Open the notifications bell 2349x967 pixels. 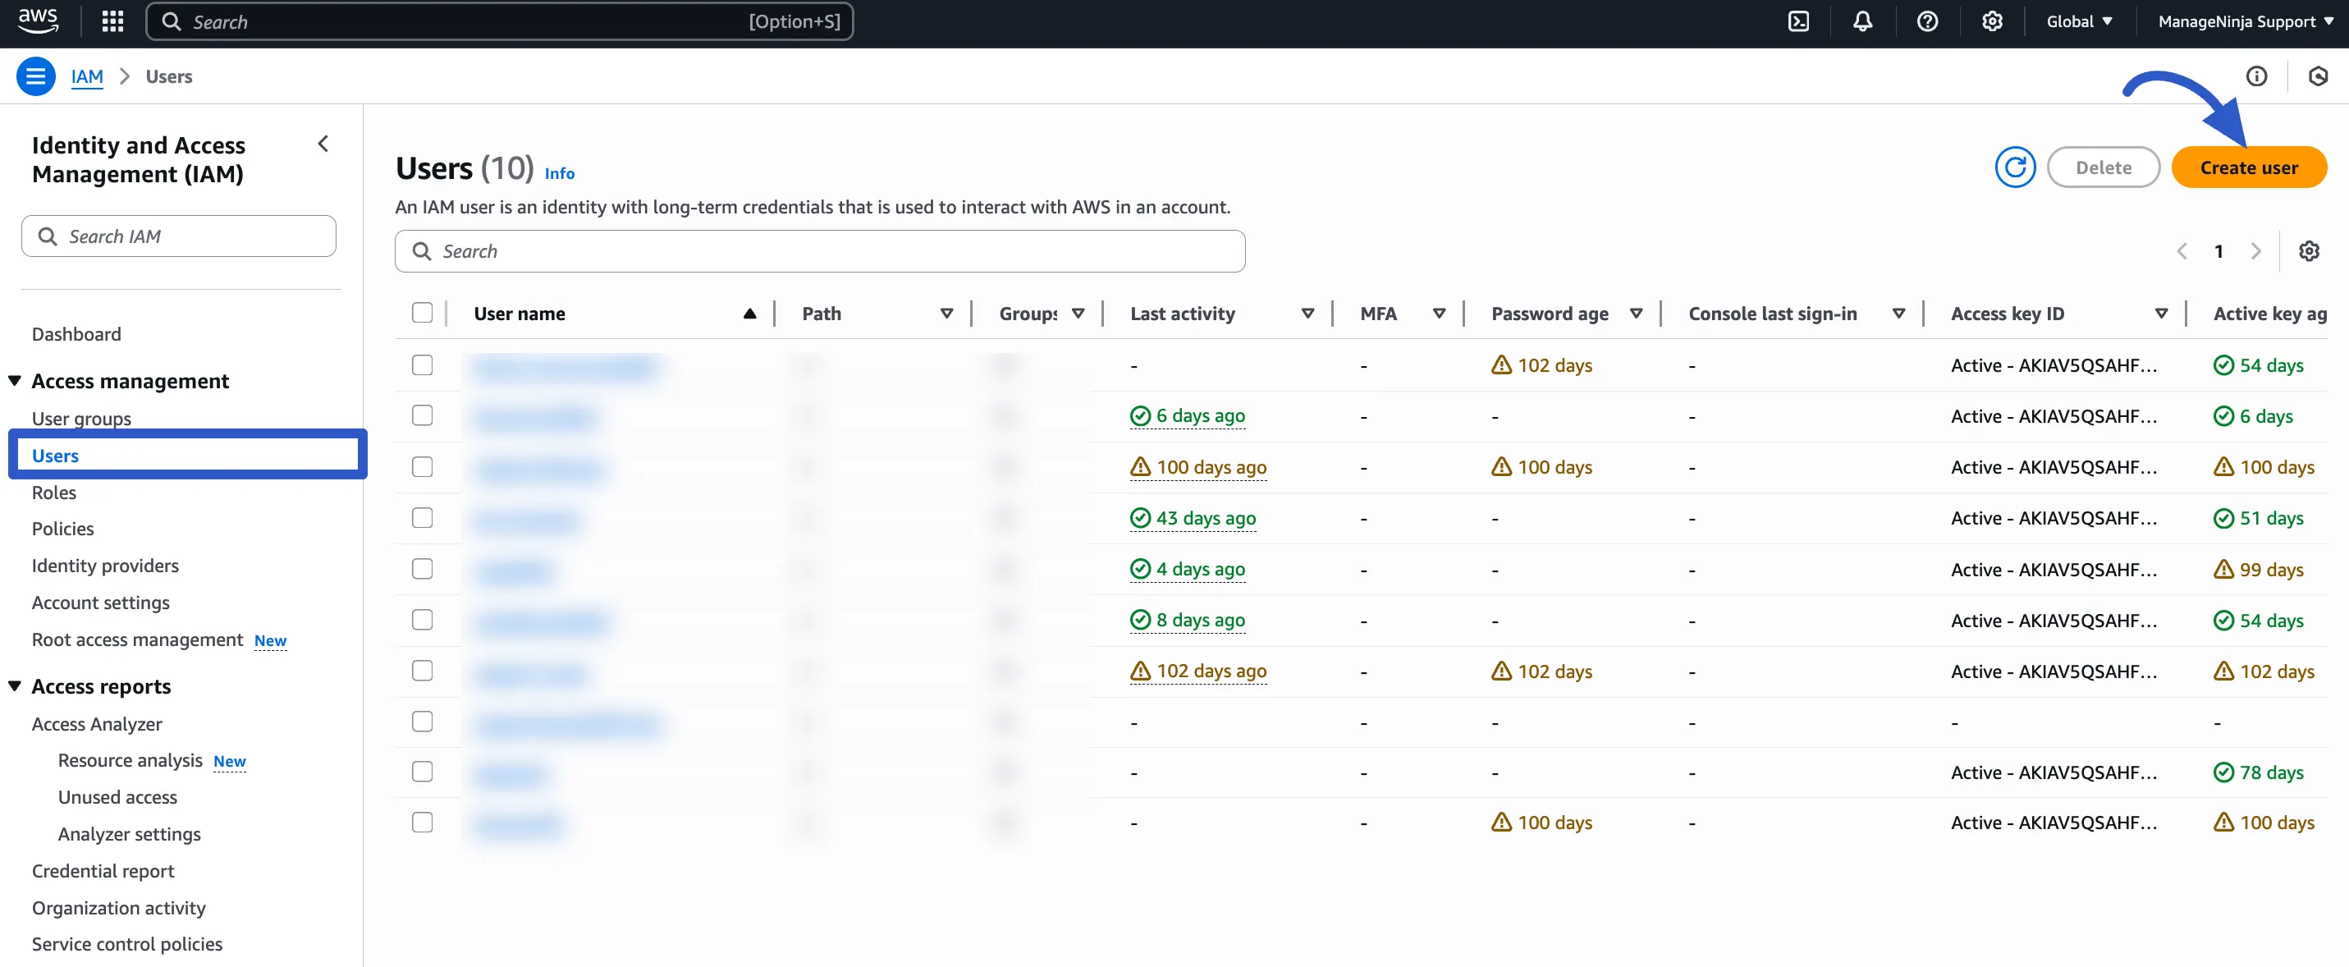tap(1861, 21)
